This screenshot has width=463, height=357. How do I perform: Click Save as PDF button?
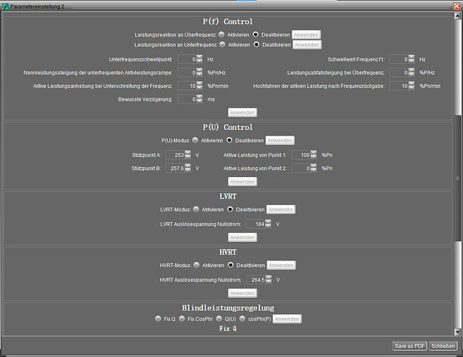click(410, 346)
